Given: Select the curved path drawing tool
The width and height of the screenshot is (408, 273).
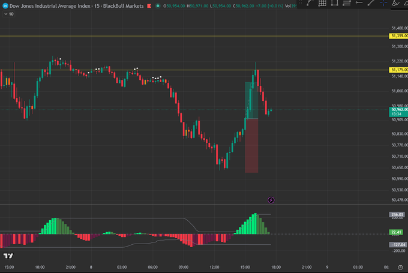Looking at the screenshot, I should coord(310,3).
